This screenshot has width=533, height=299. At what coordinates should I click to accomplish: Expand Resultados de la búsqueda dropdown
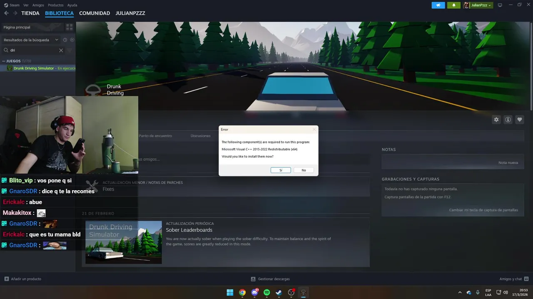(x=31, y=40)
